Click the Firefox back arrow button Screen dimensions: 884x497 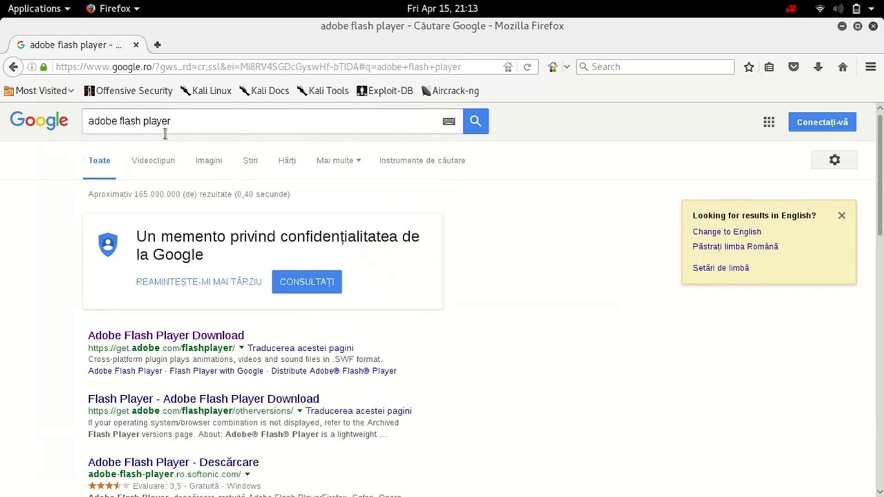[x=13, y=67]
